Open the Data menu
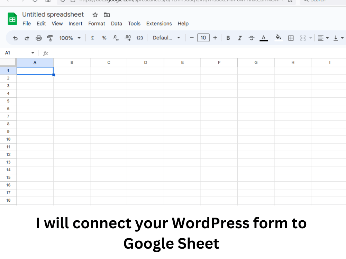The image size is (346, 259). [x=117, y=23]
